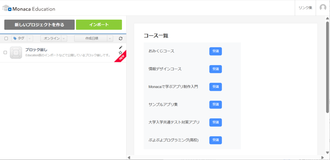Star the ブロック崩し project as favorite
The image size is (330, 160).
120,52
